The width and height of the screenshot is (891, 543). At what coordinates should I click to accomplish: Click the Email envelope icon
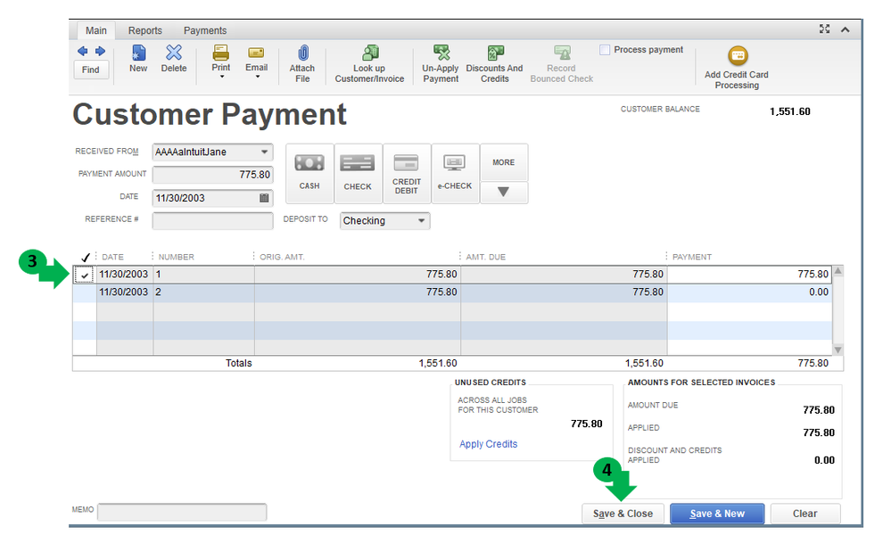click(x=256, y=53)
